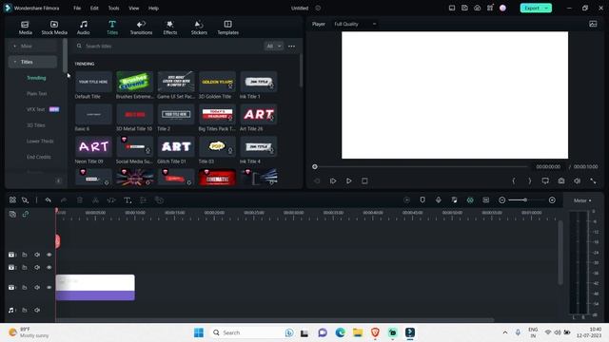Open the picture icon beside Full Quality

593,24
